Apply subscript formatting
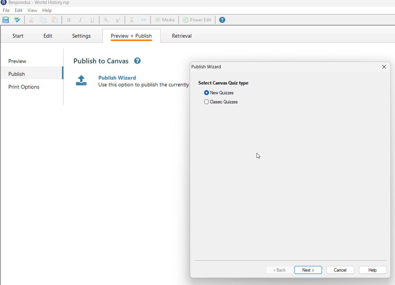 tap(106, 20)
